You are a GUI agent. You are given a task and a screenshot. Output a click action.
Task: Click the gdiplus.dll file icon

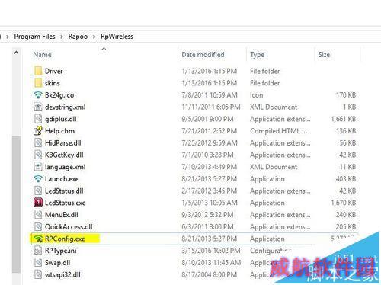point(38,119)
